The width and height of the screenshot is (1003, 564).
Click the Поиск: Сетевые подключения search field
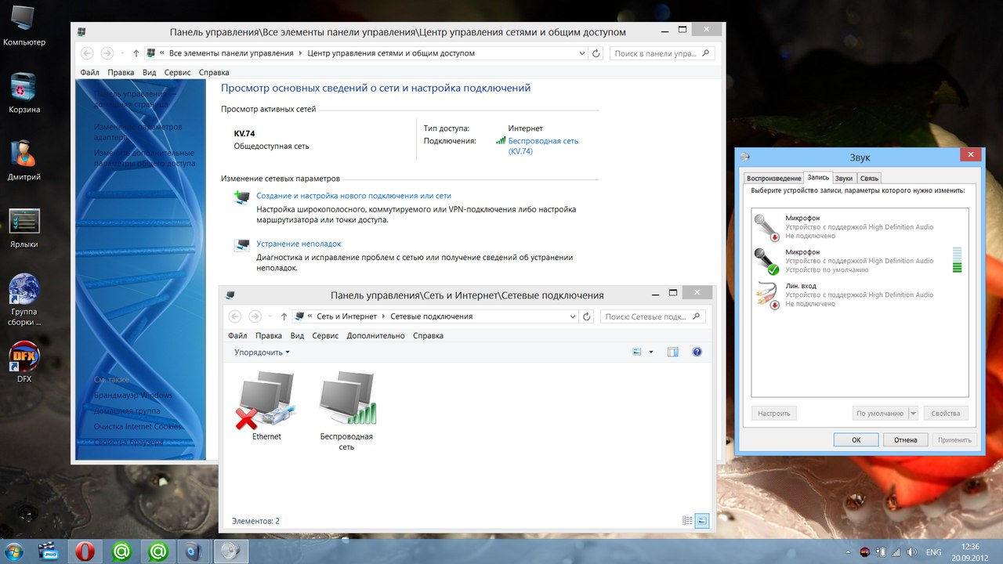[x=646, y=316]
